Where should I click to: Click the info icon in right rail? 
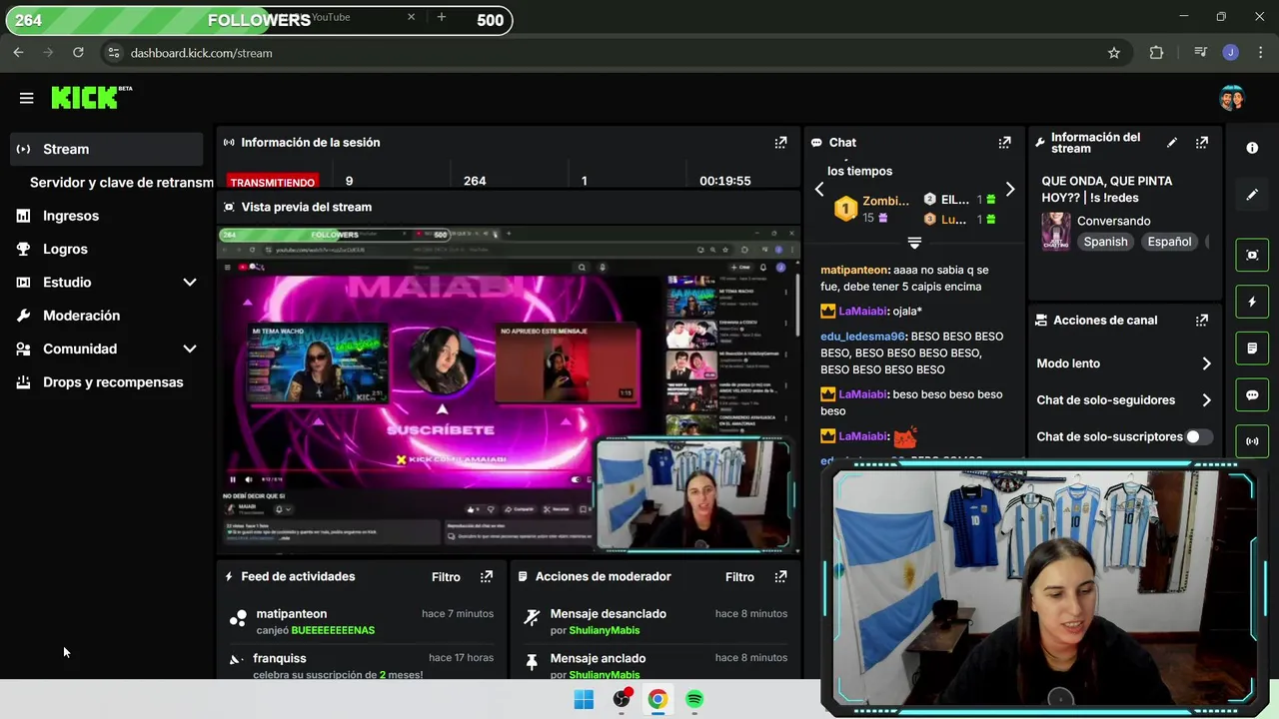pos(1252,148)
